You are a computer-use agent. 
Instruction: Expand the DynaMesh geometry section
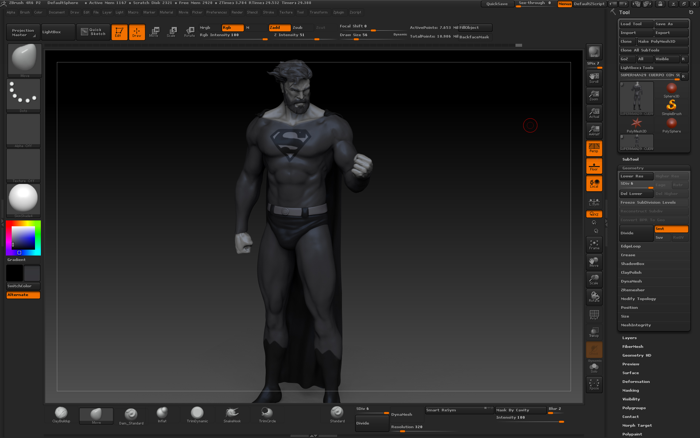click(x=631, y=281)
